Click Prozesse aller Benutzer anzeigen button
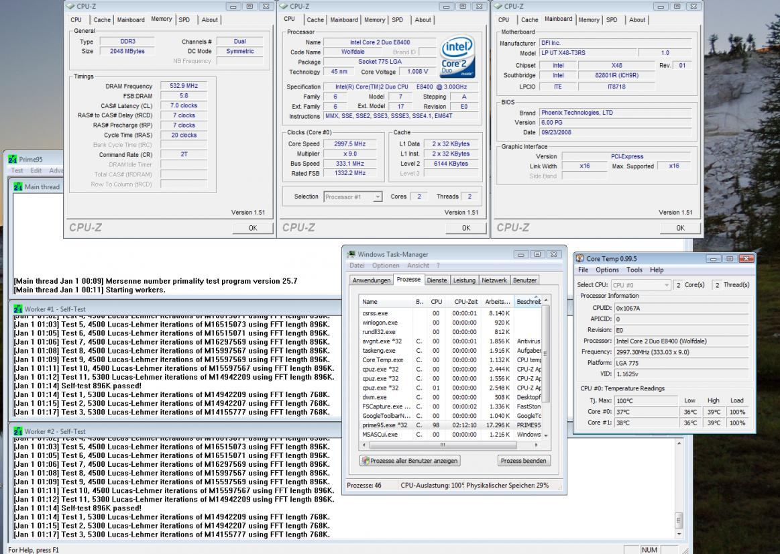Screen dimensions: 780x554 409,461
